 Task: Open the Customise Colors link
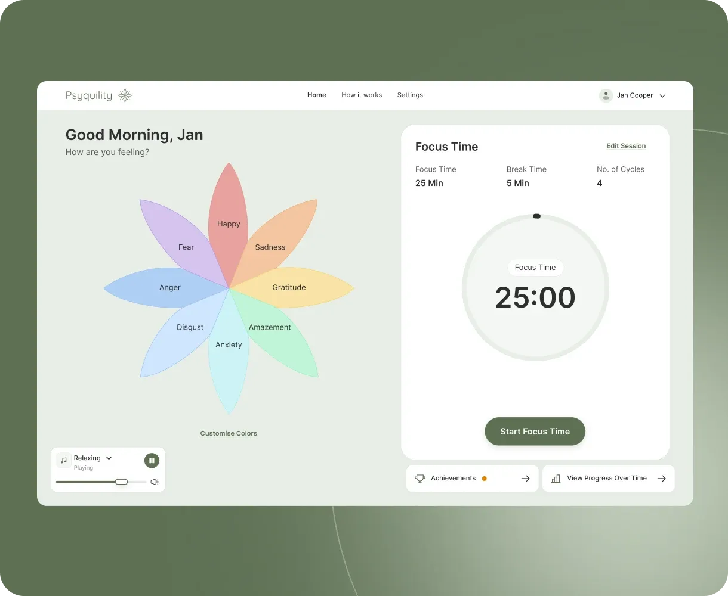[229, 433]
